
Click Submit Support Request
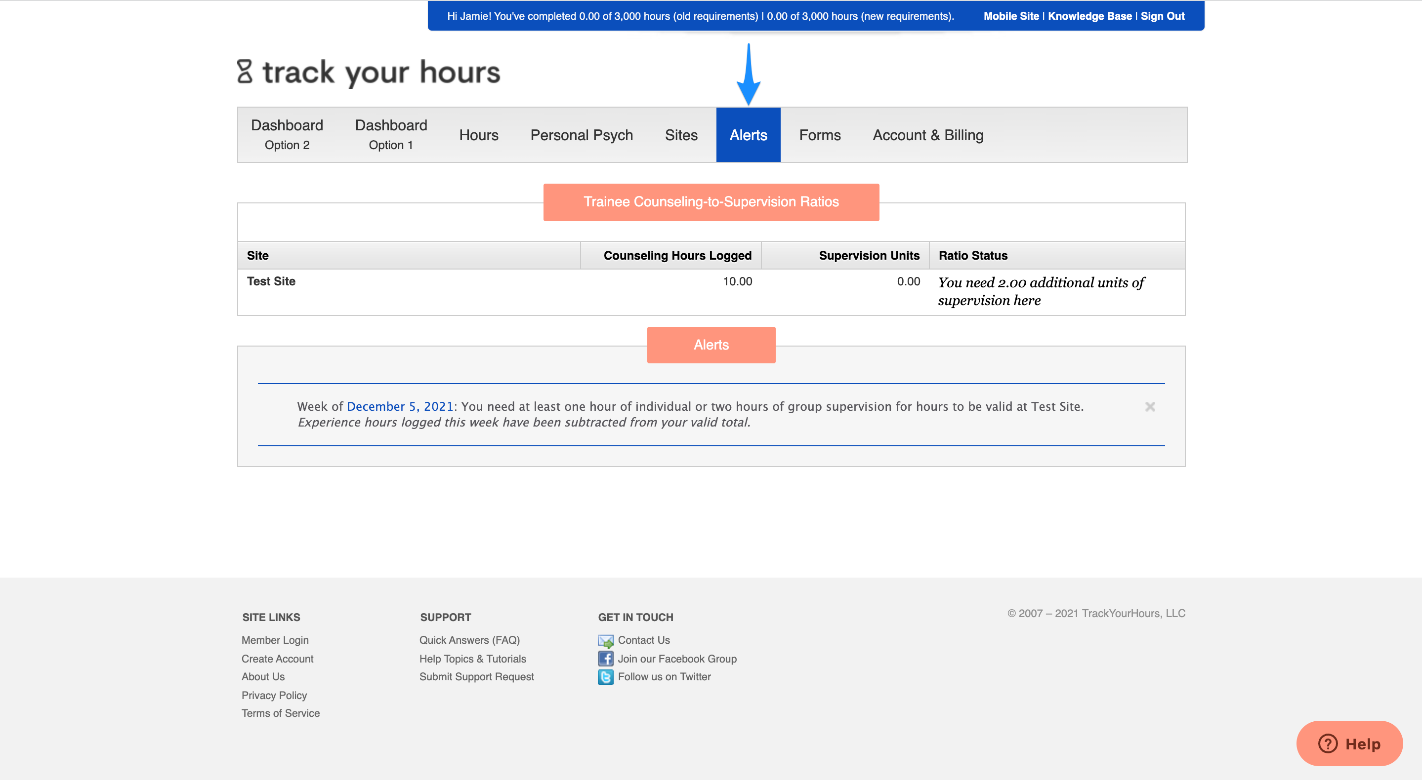click(x=476, y=677)
